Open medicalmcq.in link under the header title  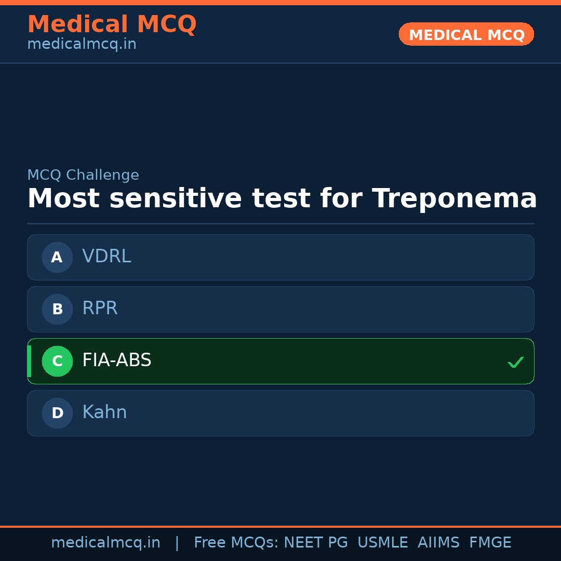[82, 44]
